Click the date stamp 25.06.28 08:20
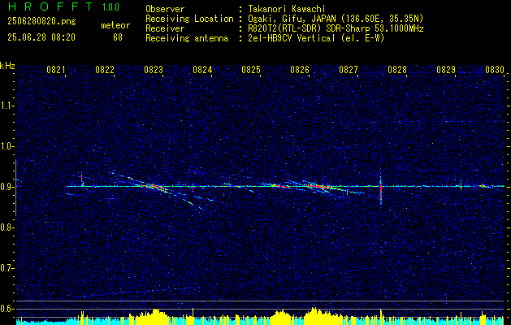The image size is (511, 325). pyautogui.click(x=41, y=37)
